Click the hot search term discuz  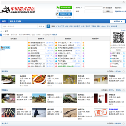(x=104, y=26)
